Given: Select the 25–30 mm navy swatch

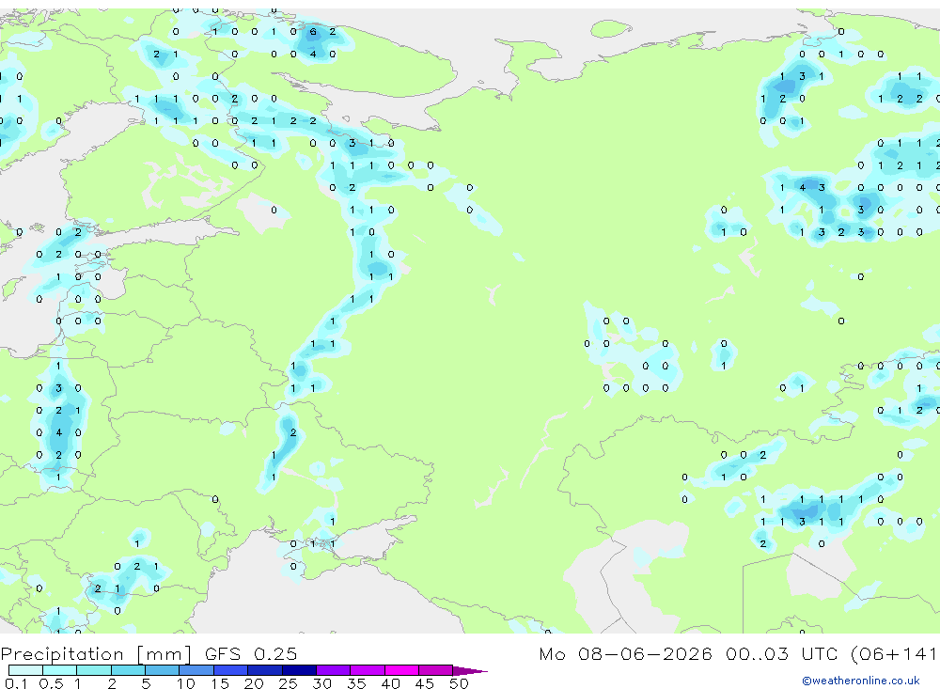Looking at the screenshot, I should [299, 670].
